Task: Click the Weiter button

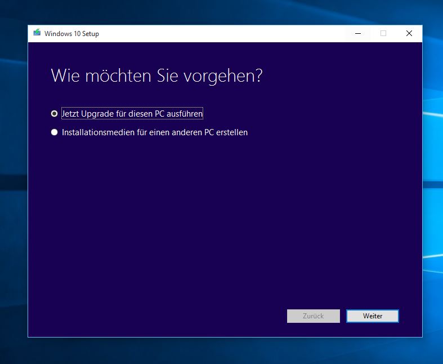Action: click(x=373, y=316)
